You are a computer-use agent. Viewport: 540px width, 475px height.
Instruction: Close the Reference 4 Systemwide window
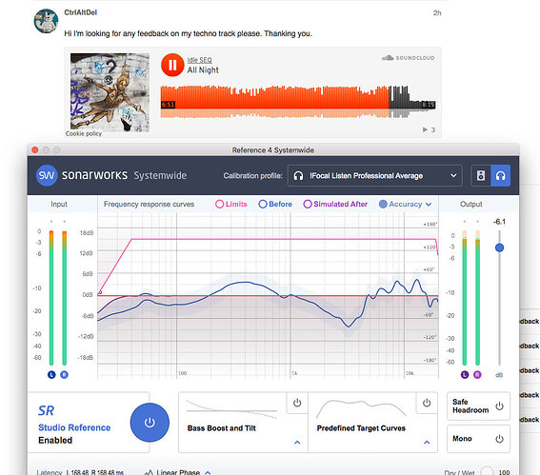click(35, 149)
